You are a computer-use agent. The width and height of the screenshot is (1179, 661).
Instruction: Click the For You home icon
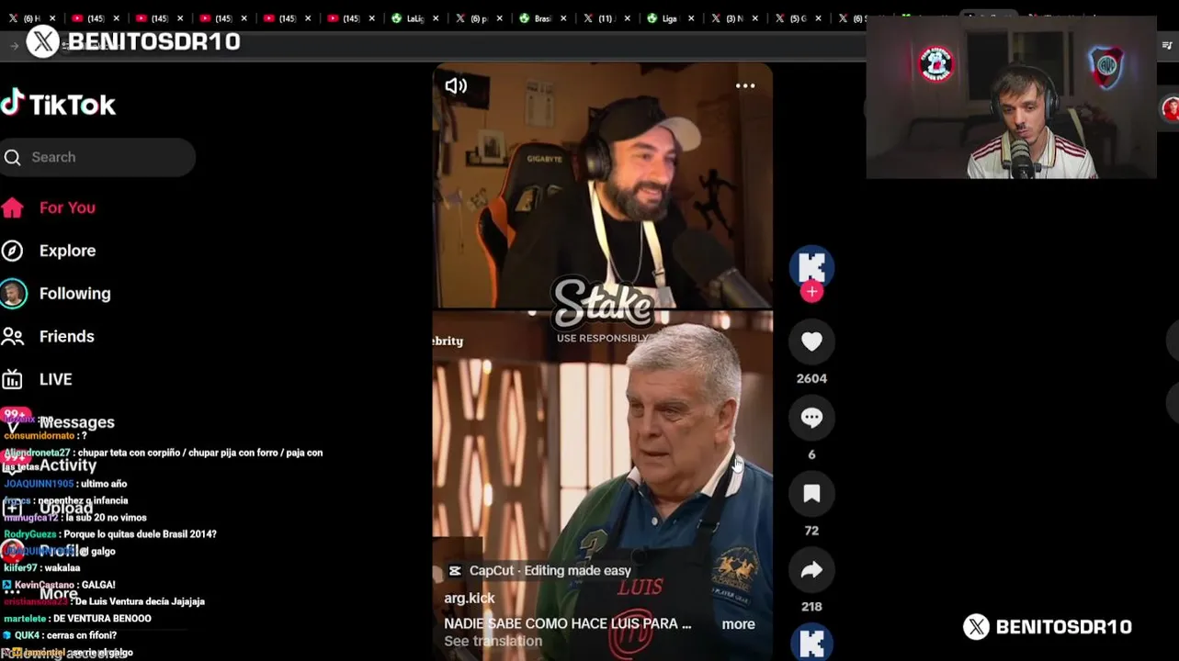(x=13, y=207)
